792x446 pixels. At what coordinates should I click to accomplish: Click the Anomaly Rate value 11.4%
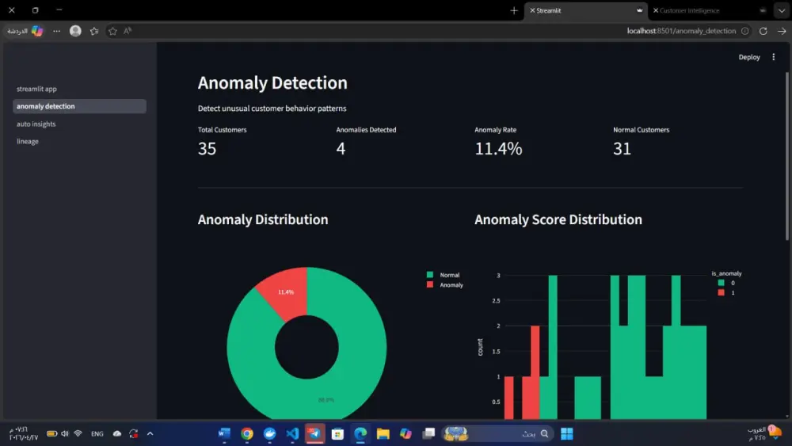tap(498, 148)
